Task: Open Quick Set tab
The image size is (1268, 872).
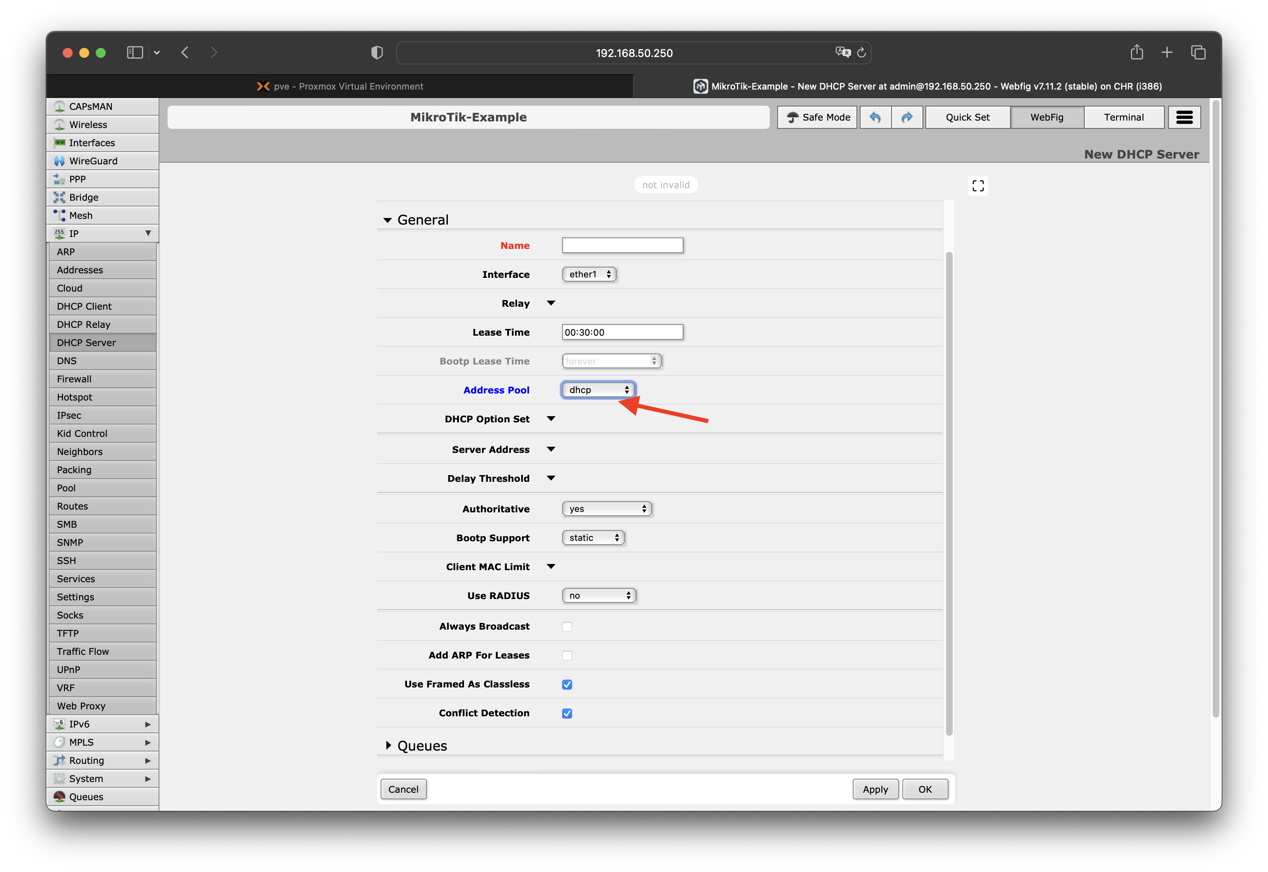Action: point(967,118)
